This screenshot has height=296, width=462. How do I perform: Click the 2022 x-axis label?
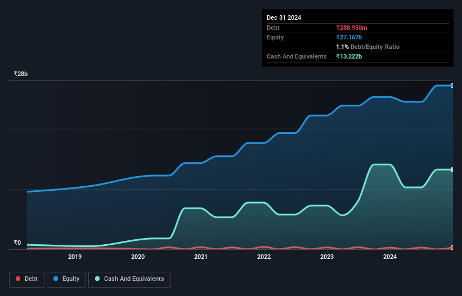click(x=264, y=257)
